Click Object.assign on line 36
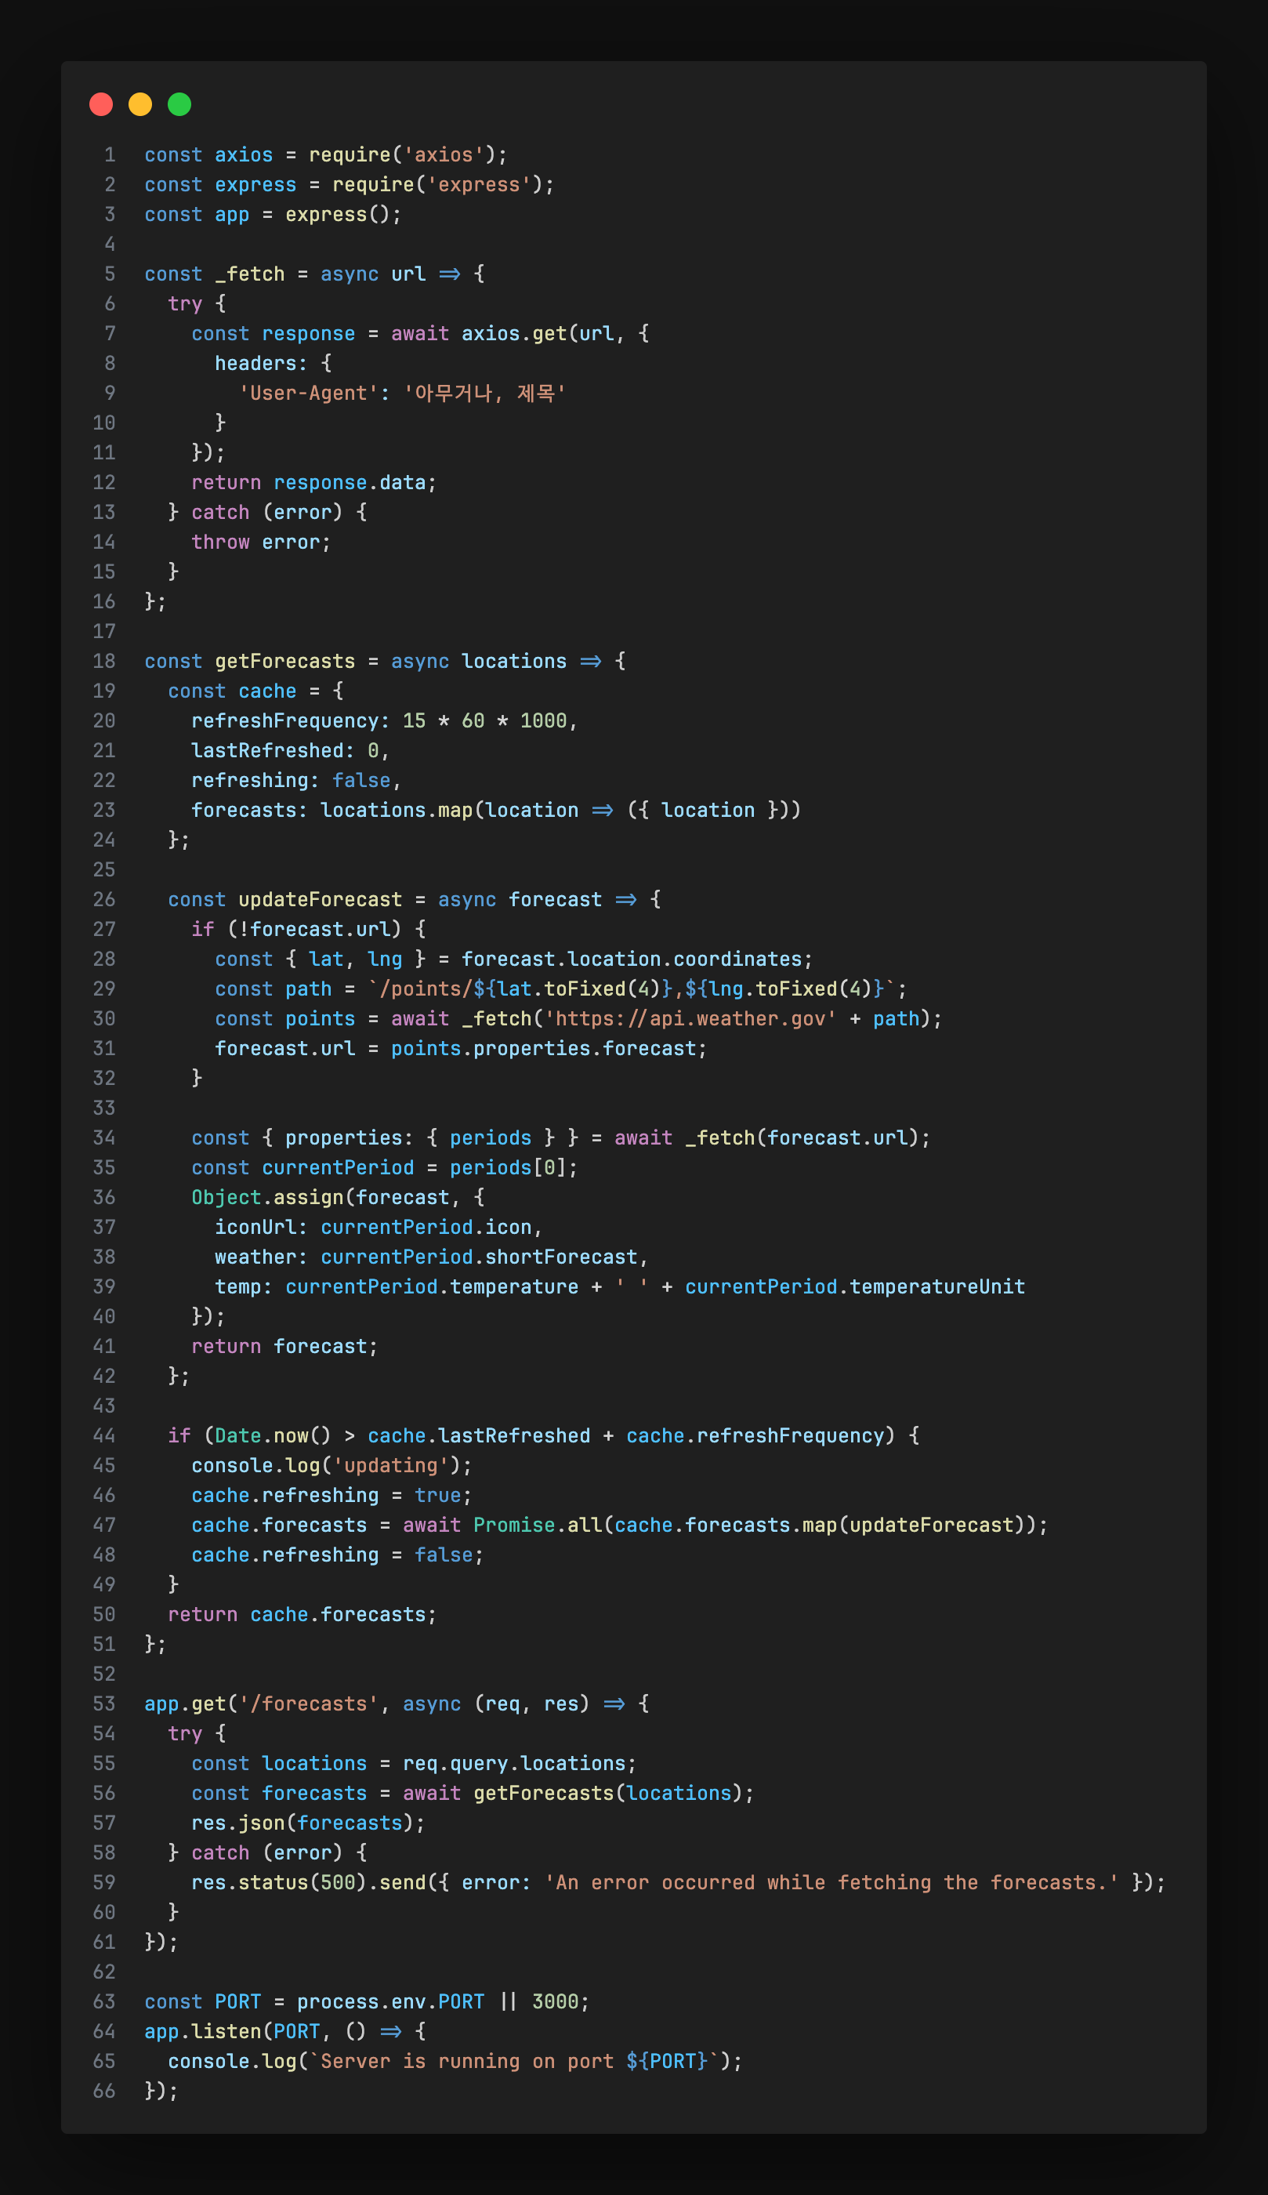 [x=267, y=1198]
